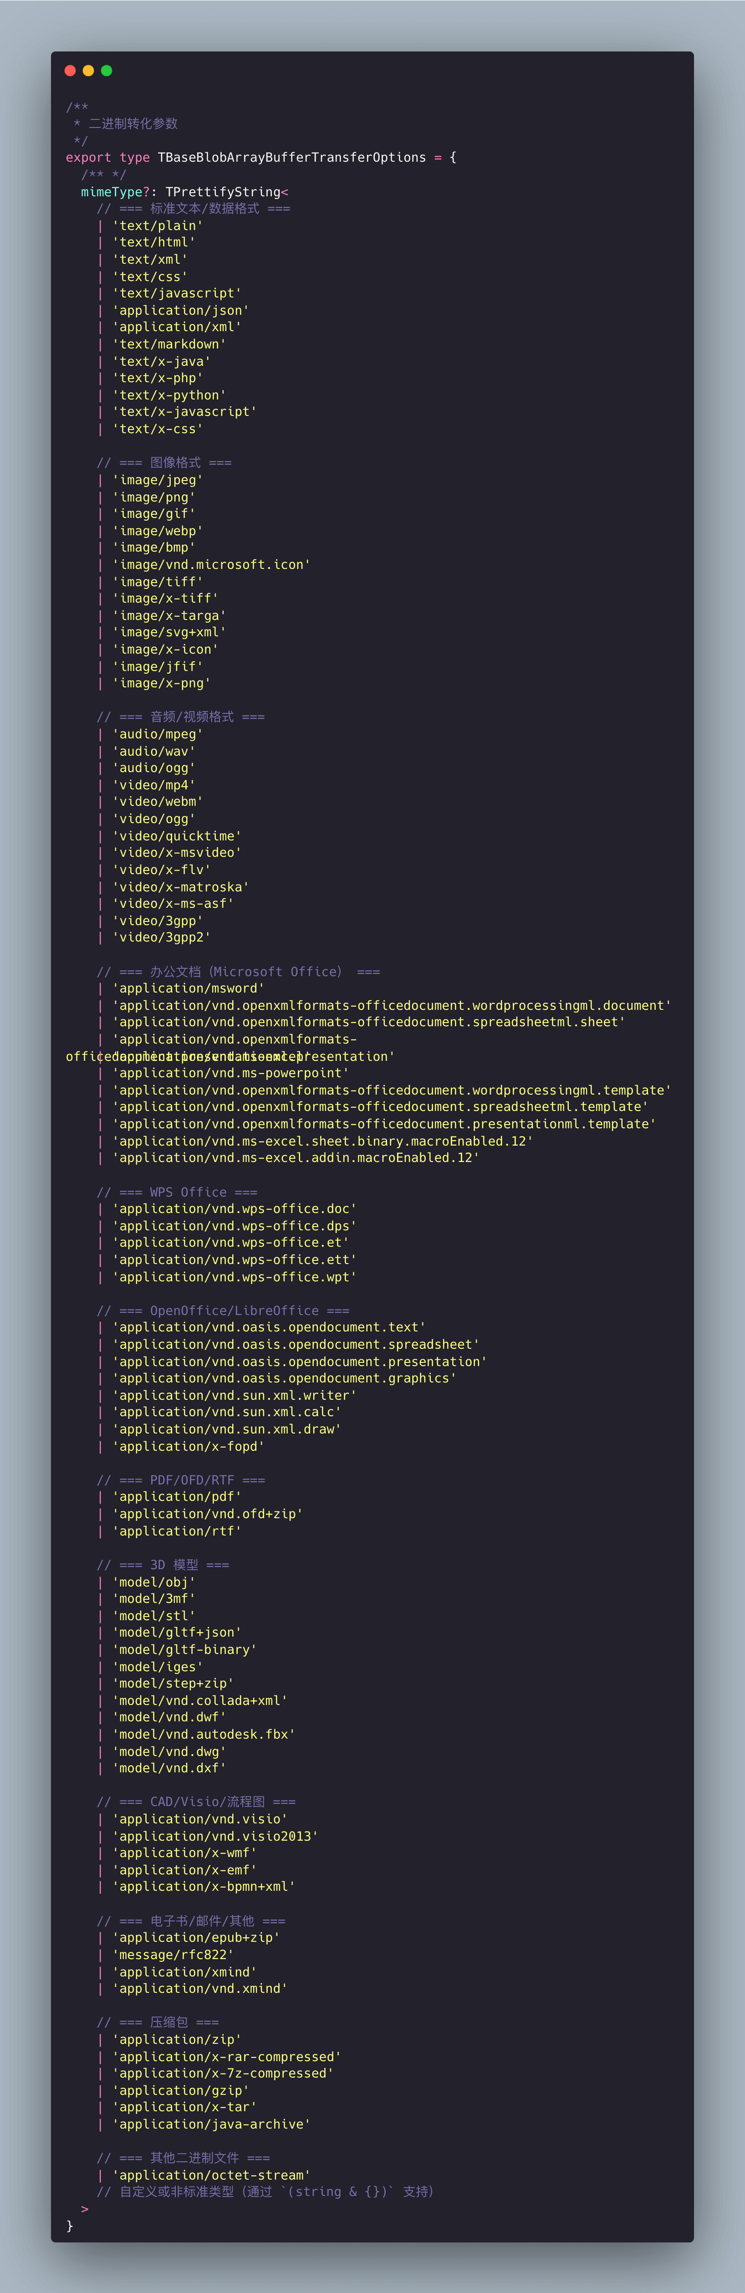Select the 'application/msword' entry
This screenshot has height=2293, width=745.
[x=188, y=988]
